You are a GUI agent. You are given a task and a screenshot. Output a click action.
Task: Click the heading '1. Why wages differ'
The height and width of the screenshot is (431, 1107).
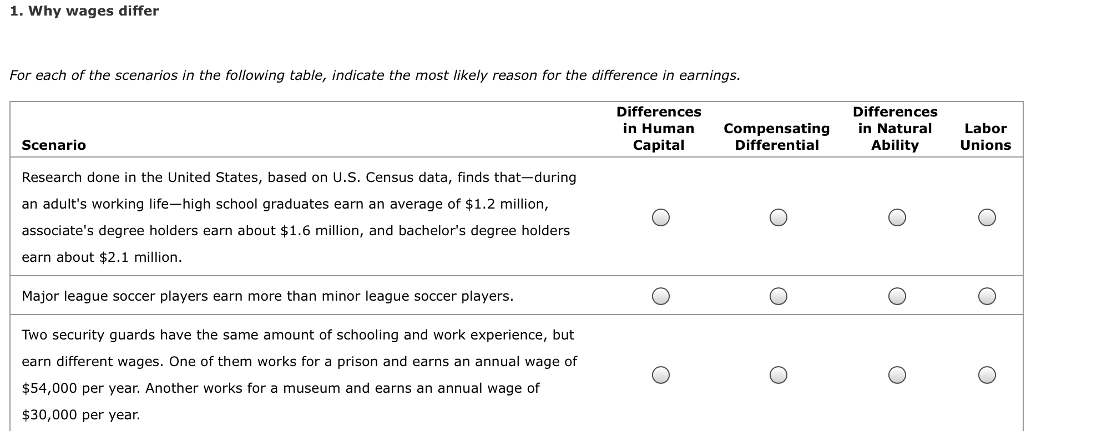point(83,10)
